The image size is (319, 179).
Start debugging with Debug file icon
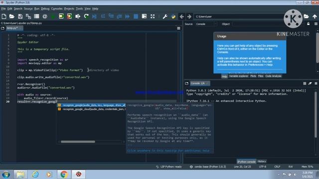click(x=94, y=16)
